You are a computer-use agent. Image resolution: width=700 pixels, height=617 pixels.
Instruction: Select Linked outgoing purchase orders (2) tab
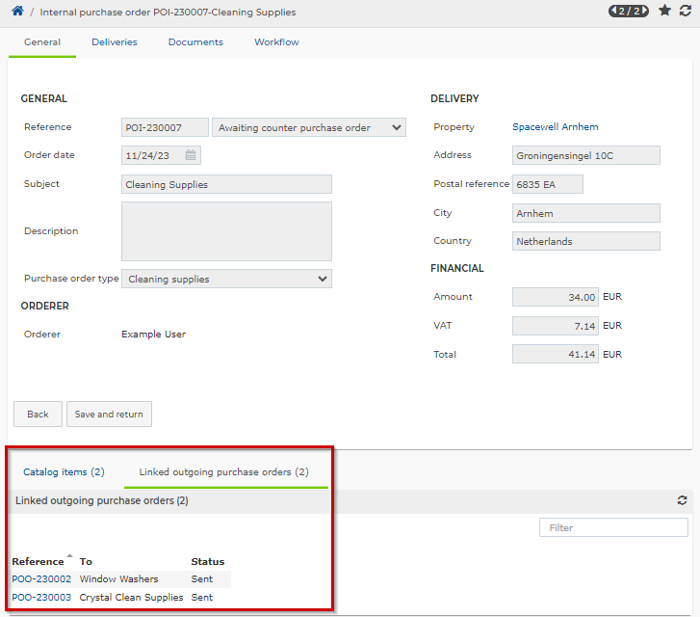point(224,472)
